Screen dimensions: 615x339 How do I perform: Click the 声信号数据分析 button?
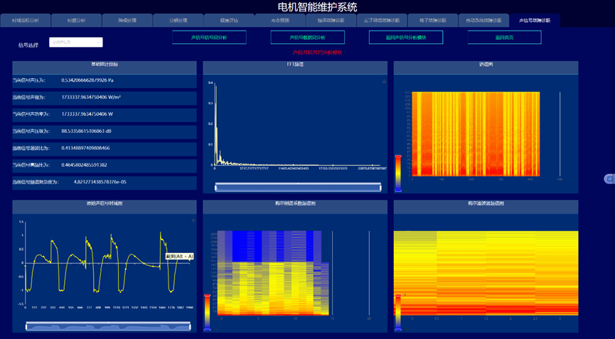click(x=307, y=38)
